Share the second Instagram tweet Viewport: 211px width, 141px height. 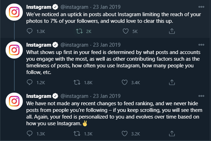tap(171, 82)
